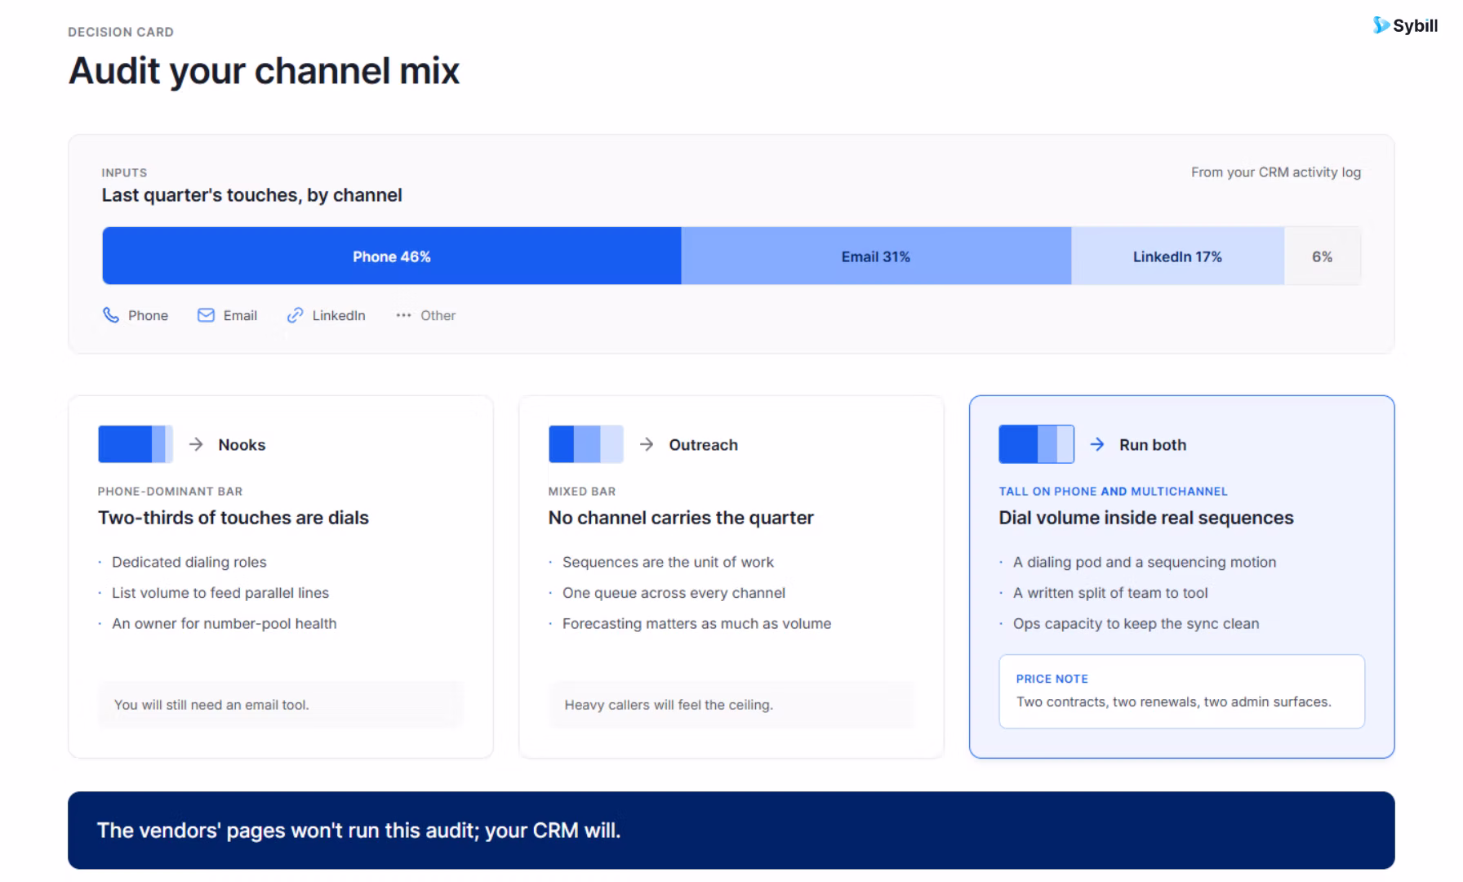Select the Phone 46% bar segment
Image resolution: width=1463 pixels, height=882 pixels.
click(392, 256)
